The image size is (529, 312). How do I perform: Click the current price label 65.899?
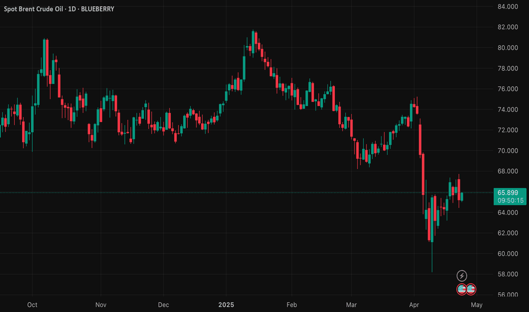point(508,193)
